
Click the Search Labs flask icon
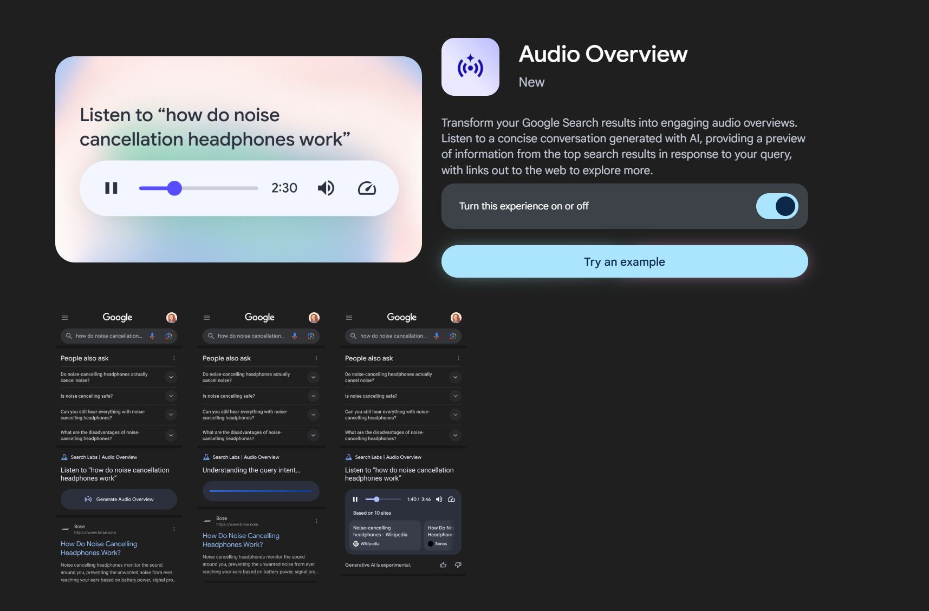pos(65,457)
